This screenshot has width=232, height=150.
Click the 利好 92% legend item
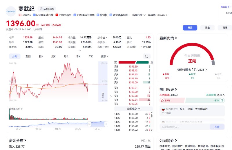(166, 76)
